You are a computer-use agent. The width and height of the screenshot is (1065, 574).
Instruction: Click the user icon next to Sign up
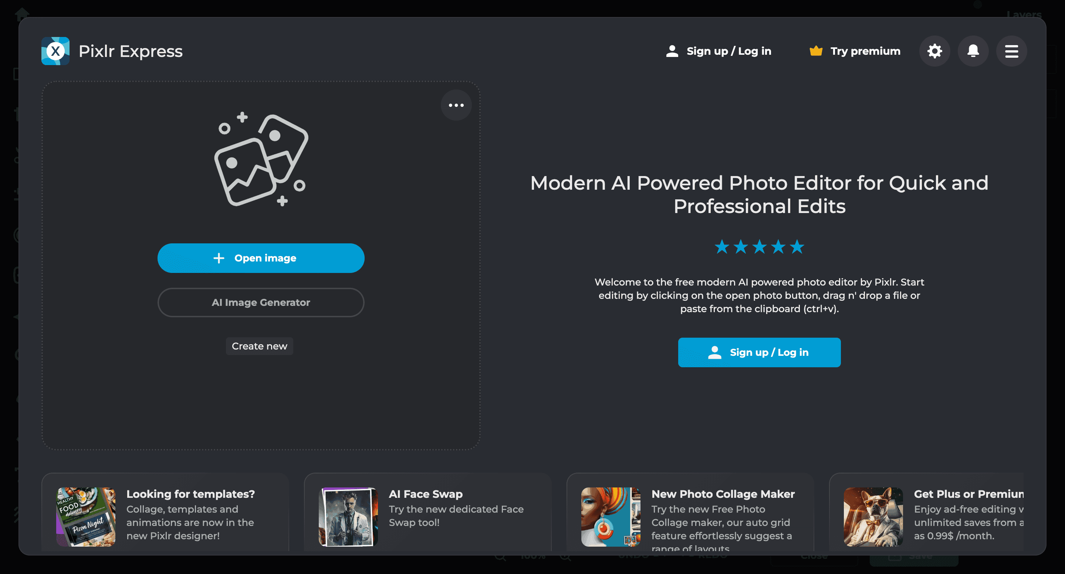(x=672, y=51)
